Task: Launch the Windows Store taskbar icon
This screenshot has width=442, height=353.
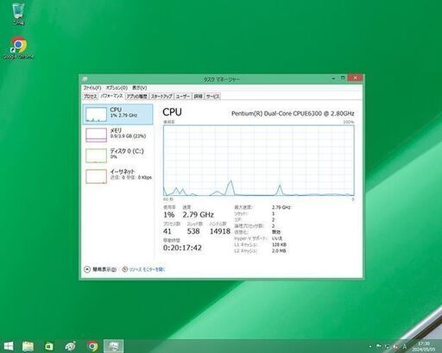Action: (x=49, y=346)
